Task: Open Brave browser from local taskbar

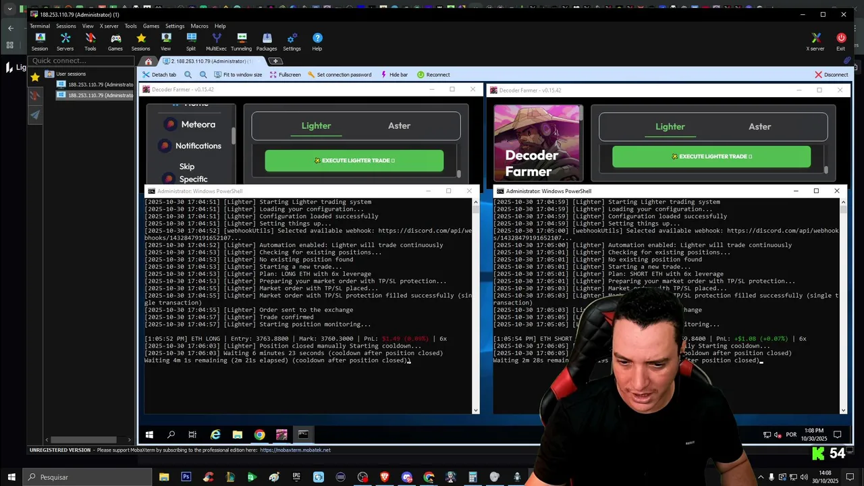Action: point(385,477)
